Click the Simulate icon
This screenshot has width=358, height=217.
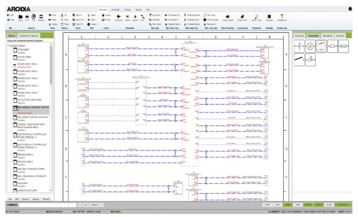269,17
